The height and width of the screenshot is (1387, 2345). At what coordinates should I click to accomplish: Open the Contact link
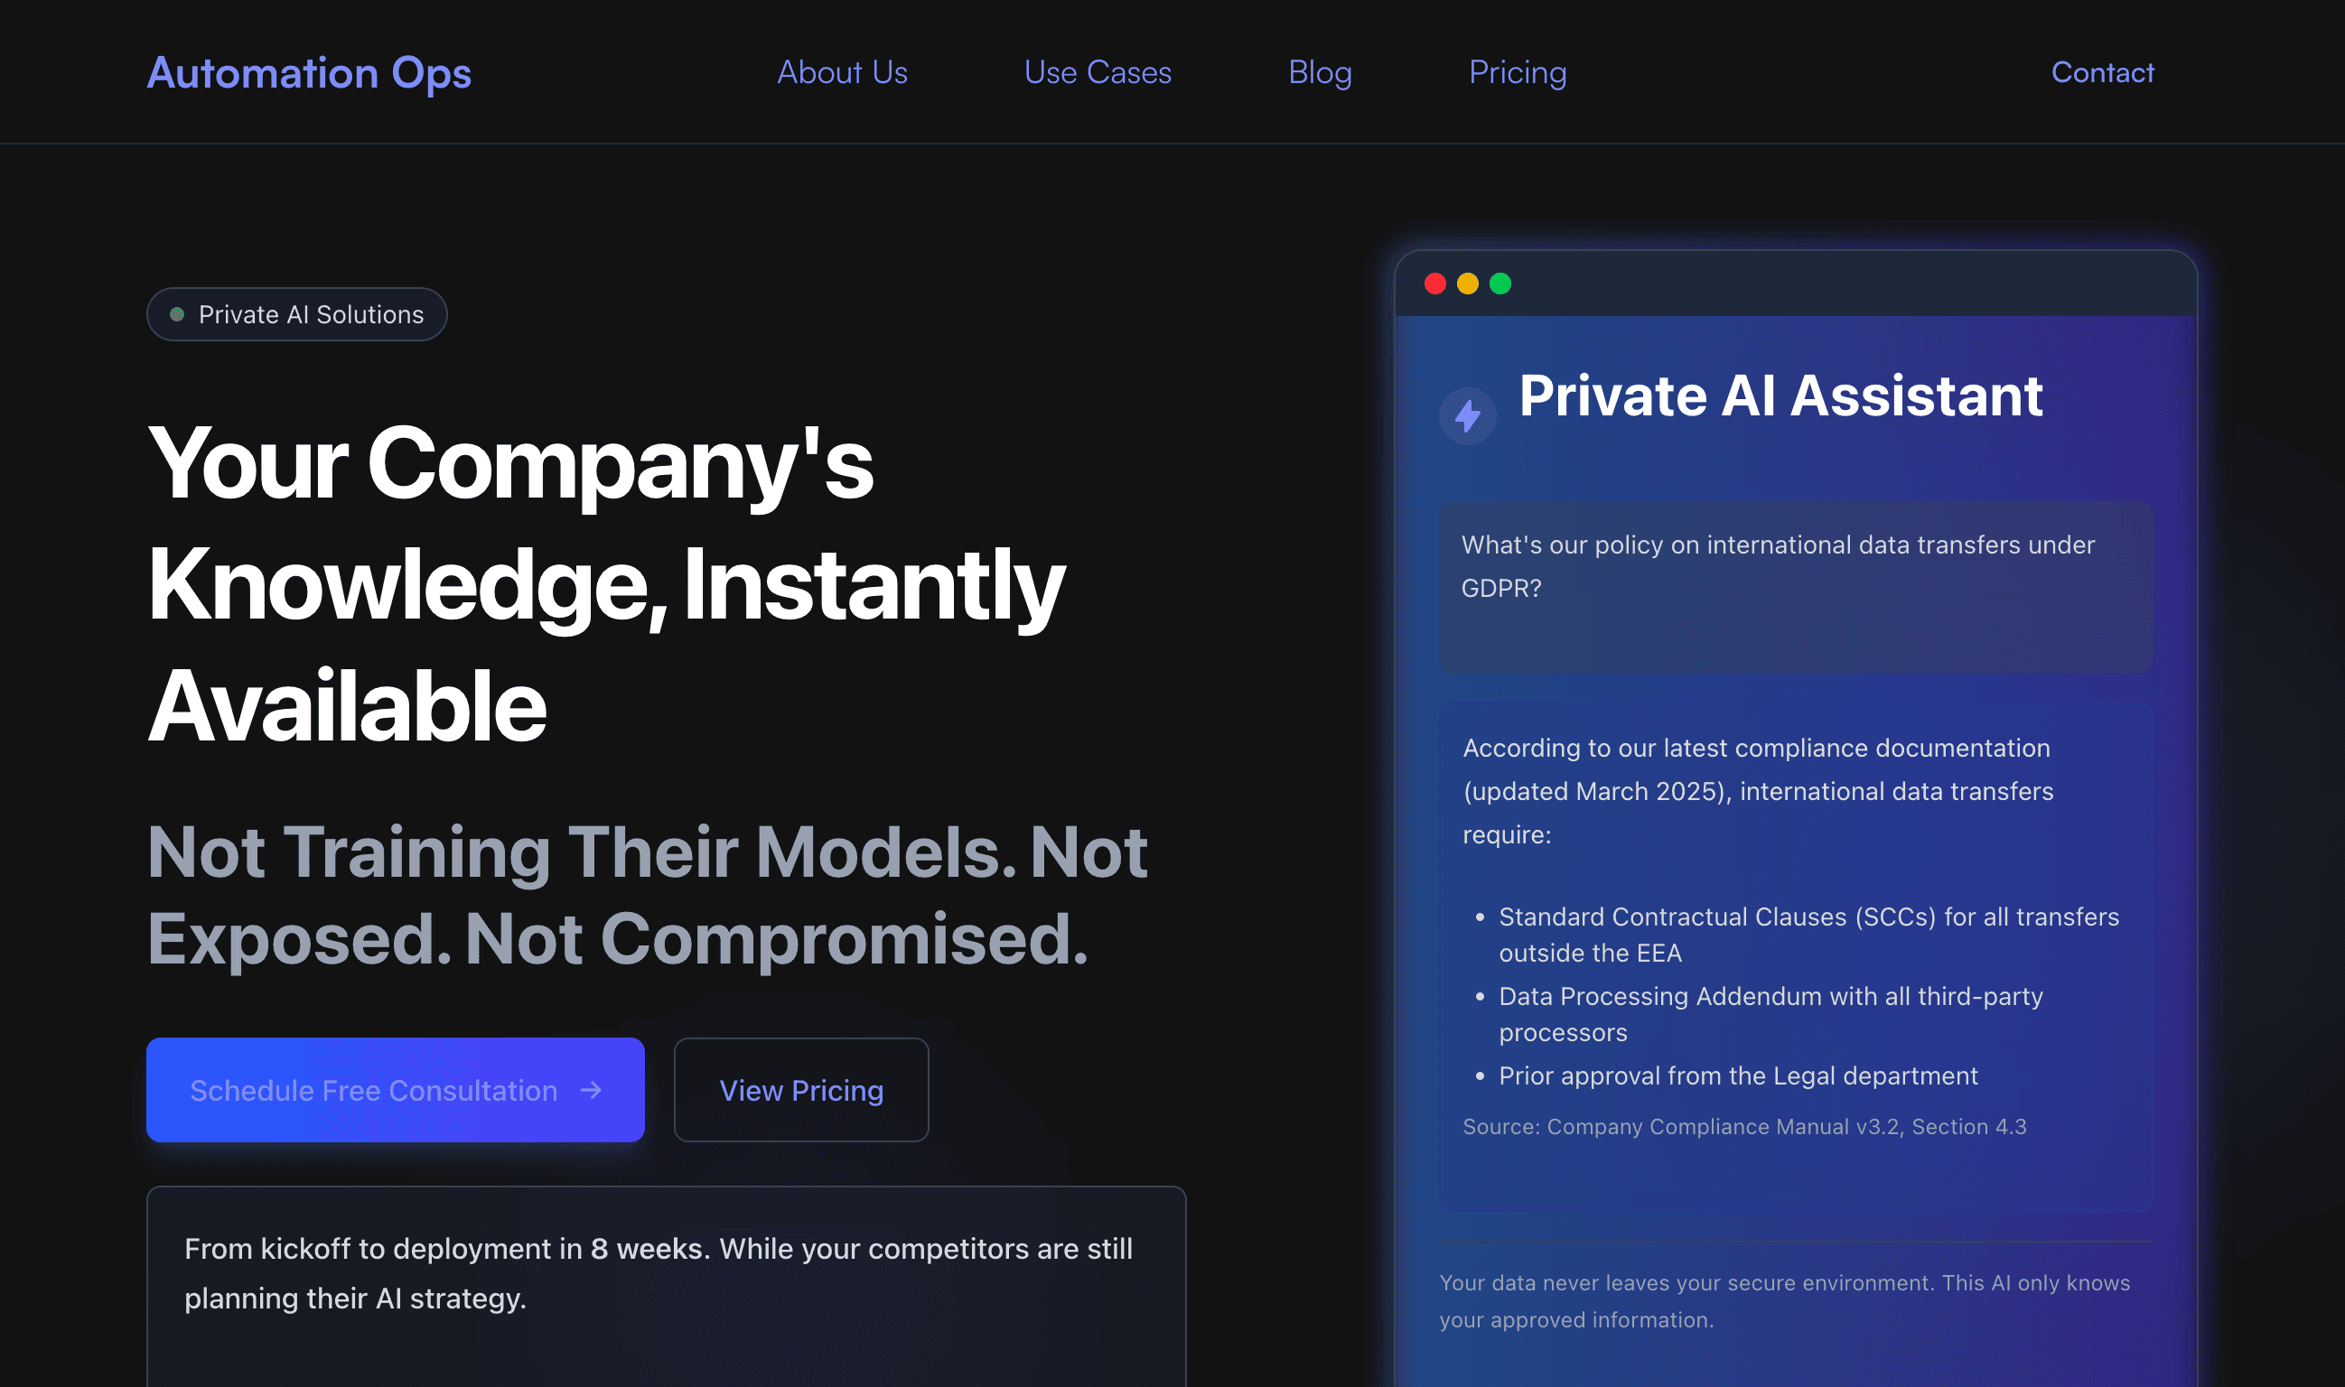[x=2102, y=72]
